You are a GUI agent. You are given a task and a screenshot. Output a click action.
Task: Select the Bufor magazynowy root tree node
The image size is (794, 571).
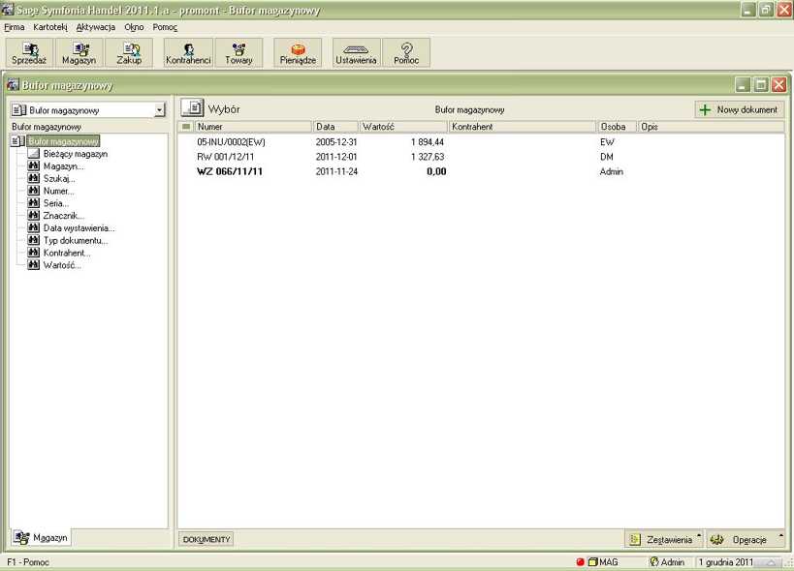click(63, 141)
